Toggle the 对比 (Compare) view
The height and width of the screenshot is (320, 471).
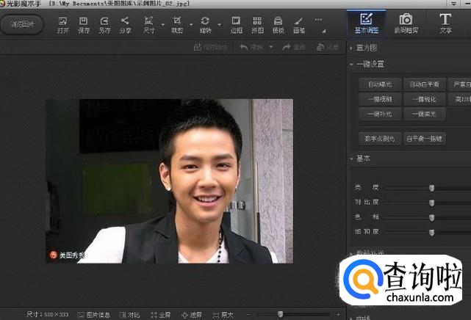tap(129, 314)
